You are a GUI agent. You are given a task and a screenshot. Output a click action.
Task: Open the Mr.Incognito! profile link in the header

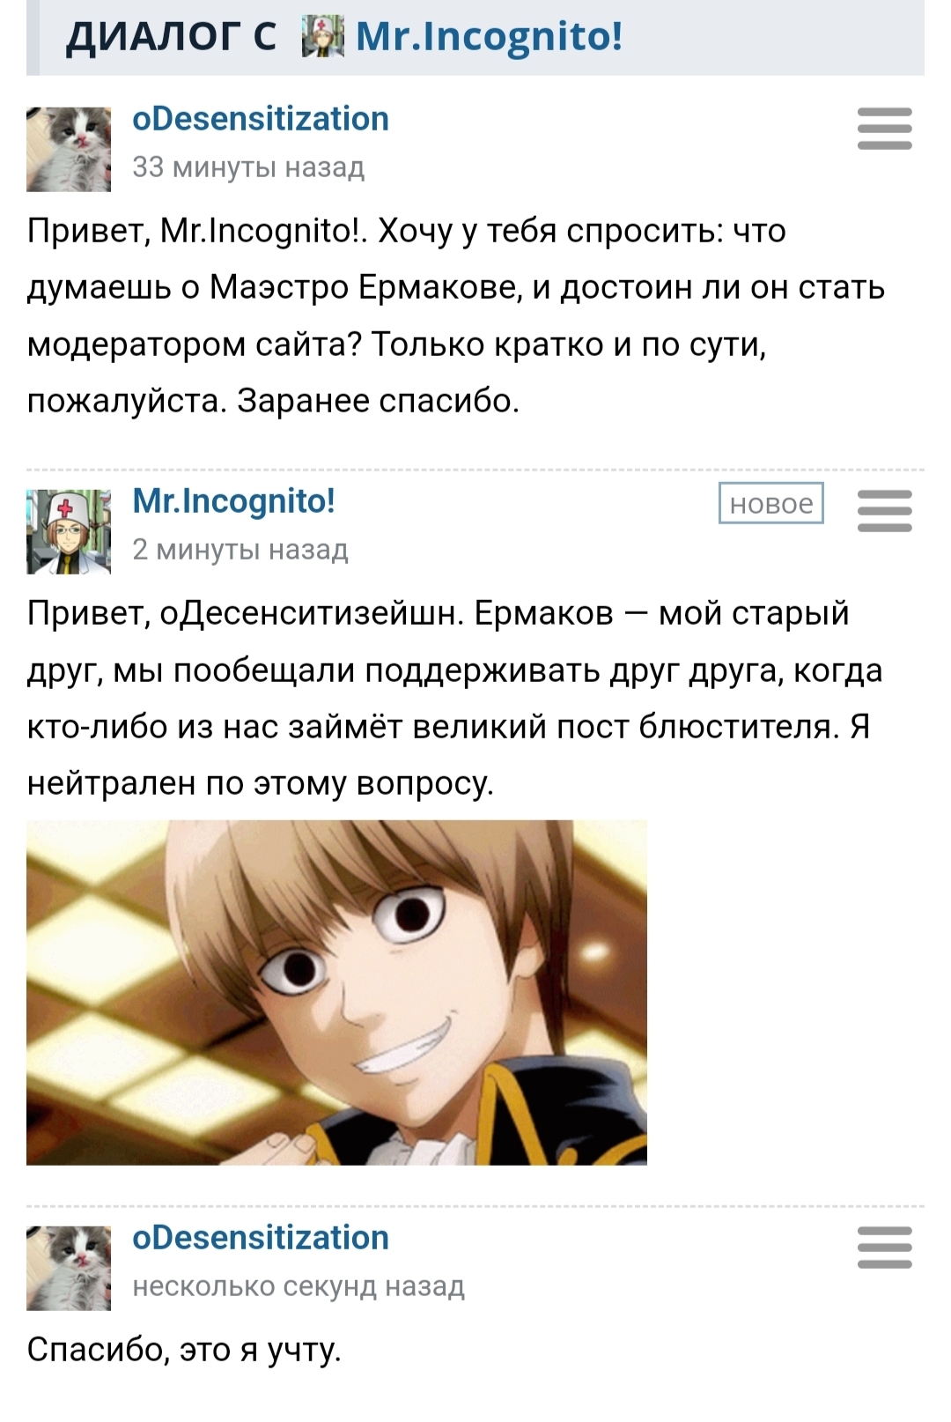[x=489, y=37]
